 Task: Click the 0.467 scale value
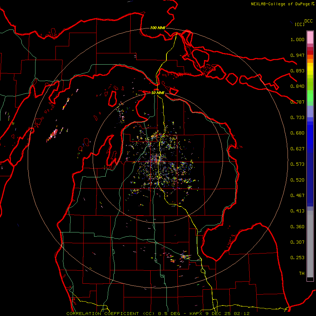297,196
